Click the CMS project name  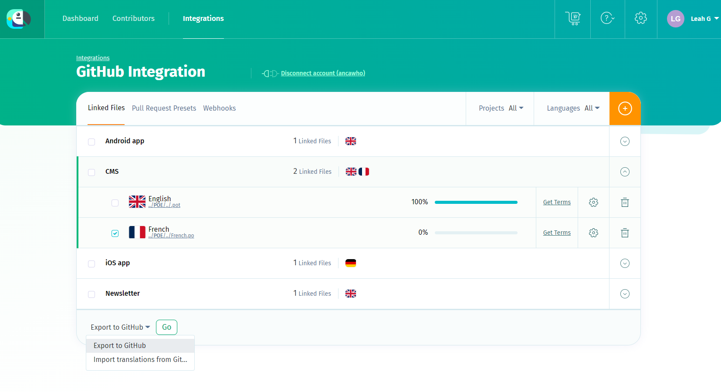click(112, 171)
